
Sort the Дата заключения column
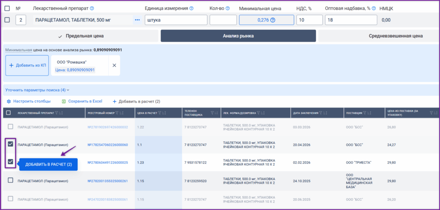click(x=325, y=113)
